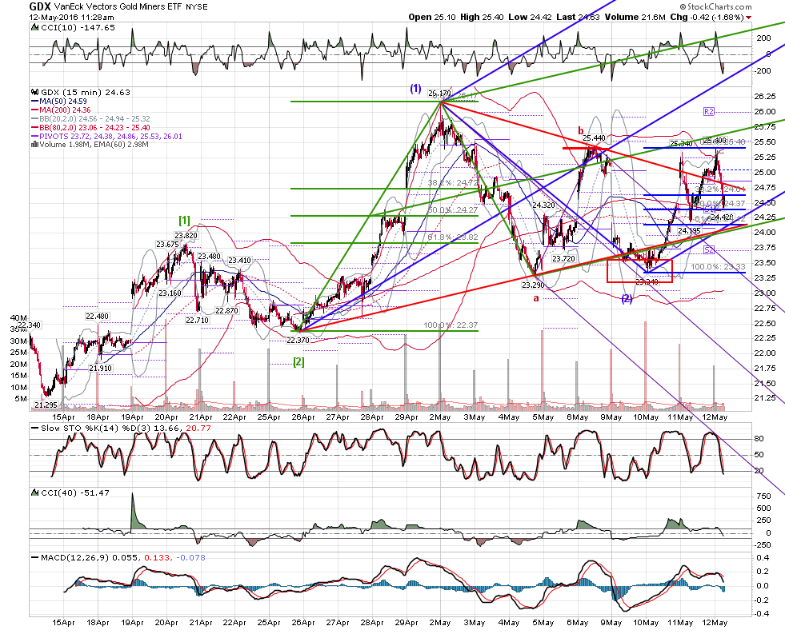
Task: Click the '61.8%: 23.82' Fibonacci label
Action: 453,237
